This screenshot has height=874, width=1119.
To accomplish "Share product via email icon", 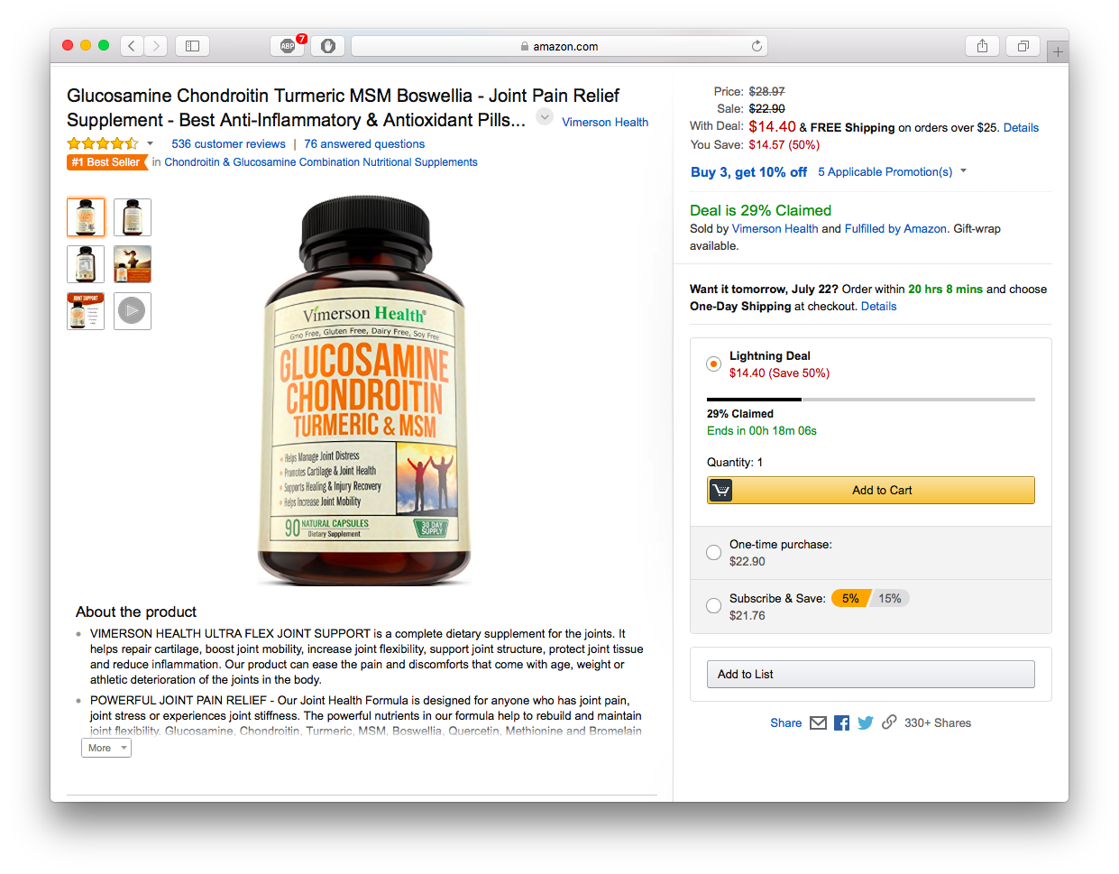I will click(818, 722).
